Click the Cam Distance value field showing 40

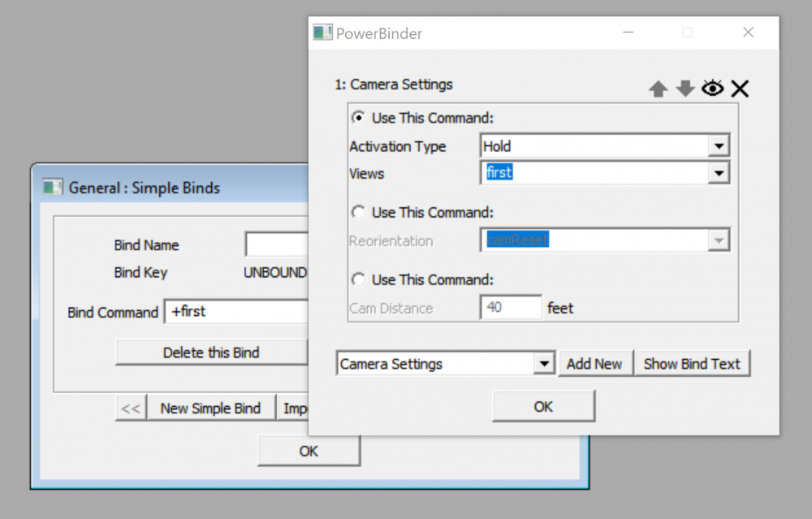point(510,307)
